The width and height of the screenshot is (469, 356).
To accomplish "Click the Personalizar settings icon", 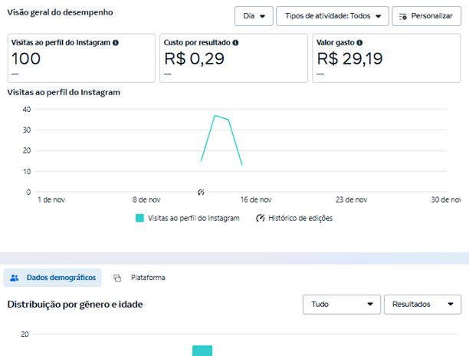I will (403, 17).
